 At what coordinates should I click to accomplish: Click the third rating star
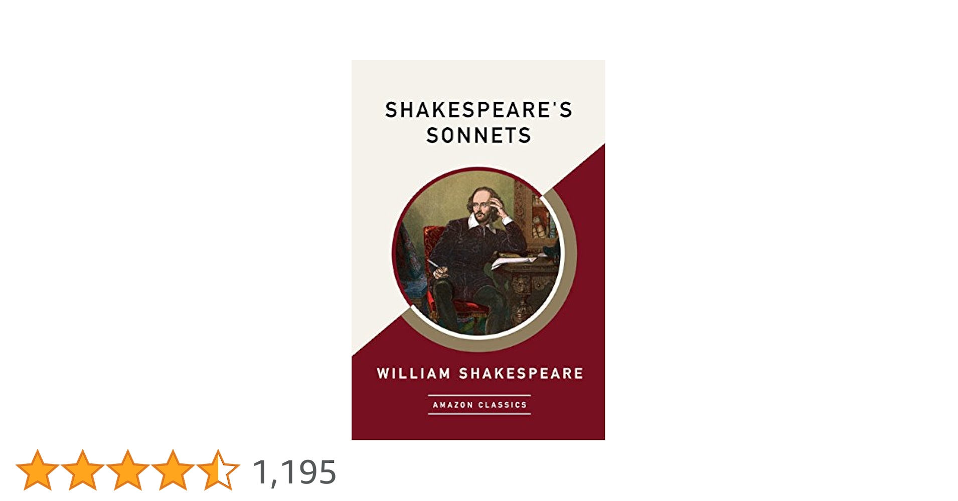point(127,469)
